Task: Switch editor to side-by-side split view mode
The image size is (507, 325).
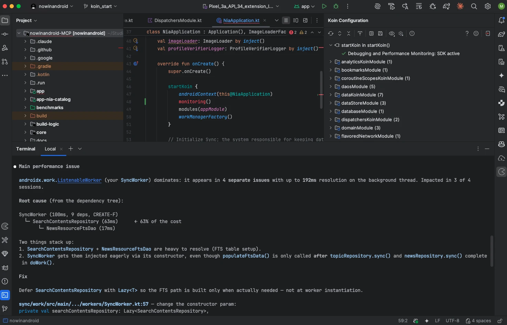Action: pos(296,20)
